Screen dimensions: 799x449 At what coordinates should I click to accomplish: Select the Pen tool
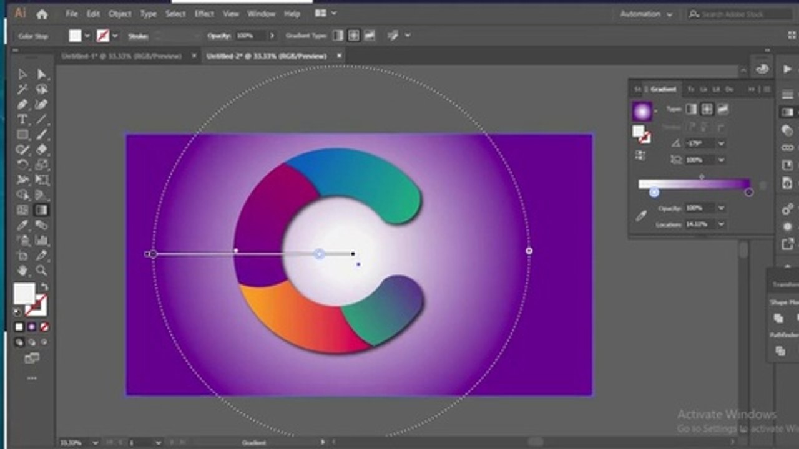click(22, 104)
